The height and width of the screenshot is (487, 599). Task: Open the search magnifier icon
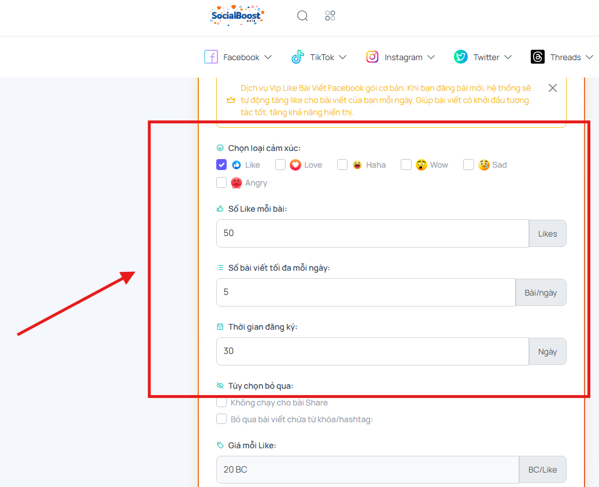(x=302, y=16)
